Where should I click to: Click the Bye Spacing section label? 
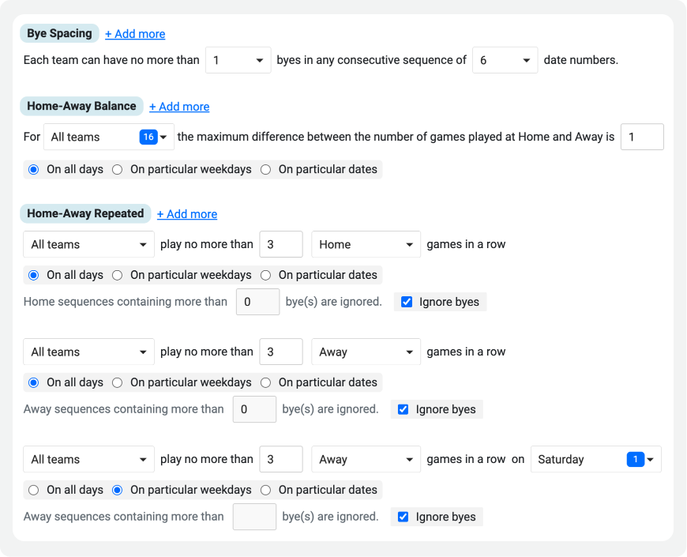click(x=59, y=34)
